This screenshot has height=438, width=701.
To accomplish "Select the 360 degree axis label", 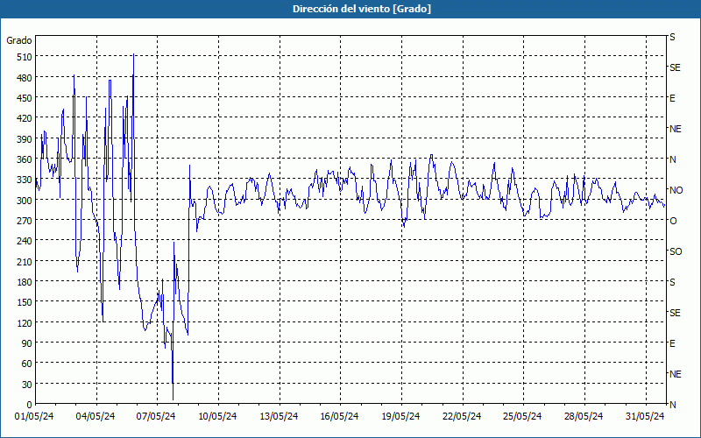I will pos(25,159).
